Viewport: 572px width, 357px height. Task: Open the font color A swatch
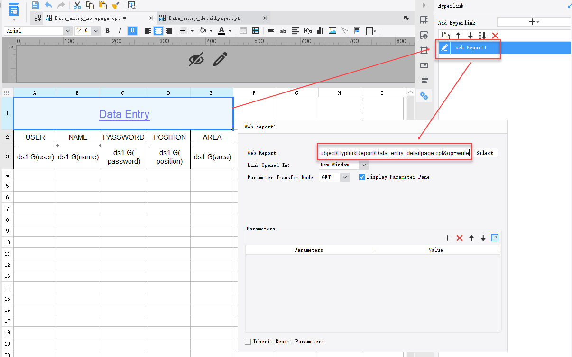click(221, 31)
